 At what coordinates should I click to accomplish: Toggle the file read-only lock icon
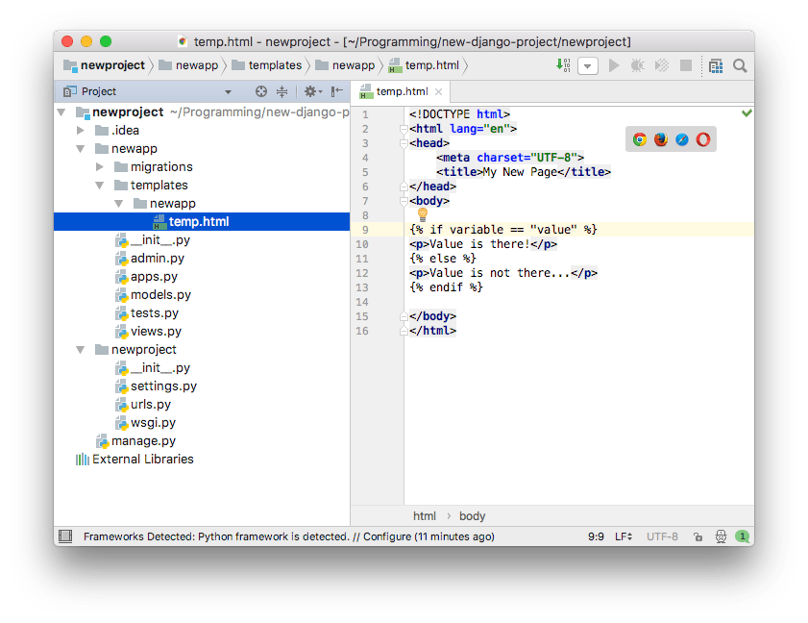698,536
